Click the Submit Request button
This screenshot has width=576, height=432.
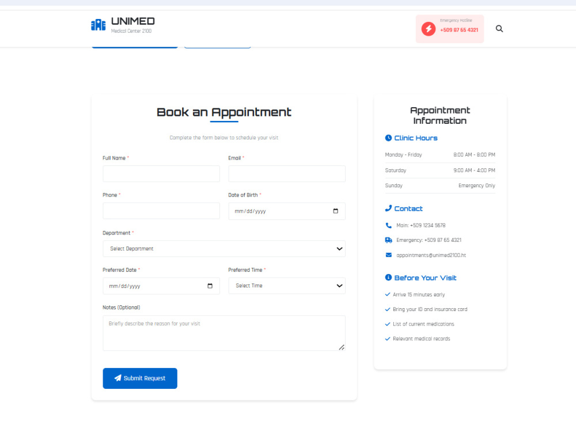tap(140, 378)
